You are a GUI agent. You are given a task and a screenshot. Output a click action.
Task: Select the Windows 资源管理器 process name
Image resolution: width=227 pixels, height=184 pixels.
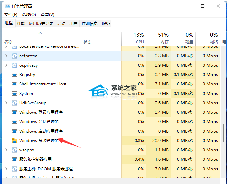click(39, 141)
